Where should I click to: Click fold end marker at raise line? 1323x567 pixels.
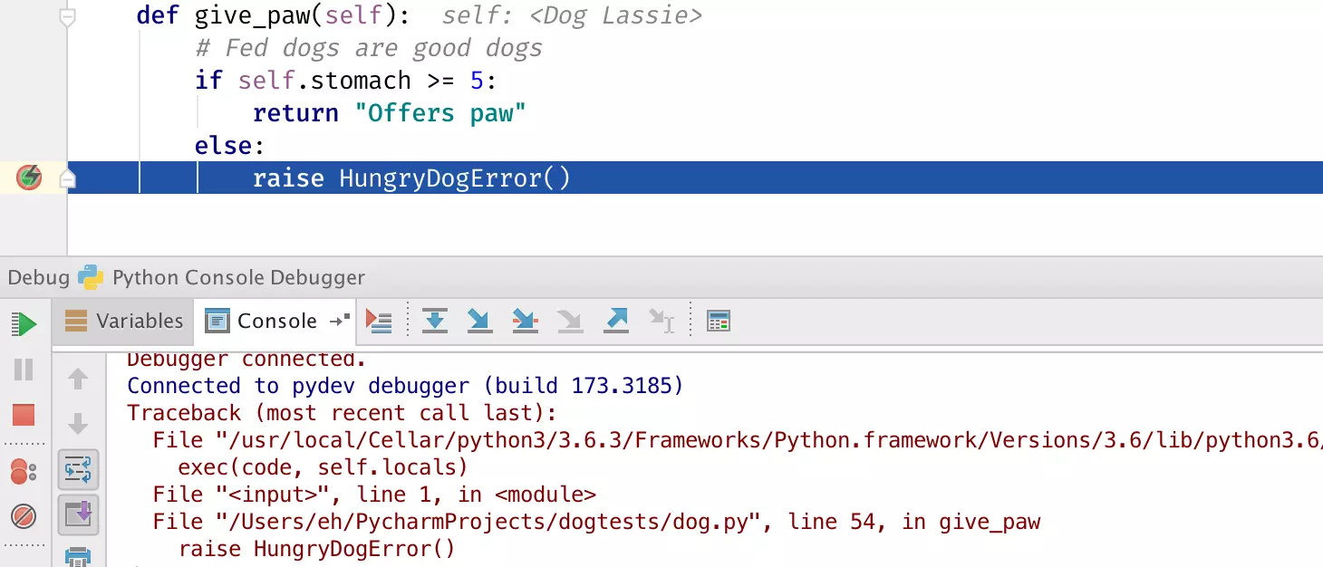click(67, 178)
